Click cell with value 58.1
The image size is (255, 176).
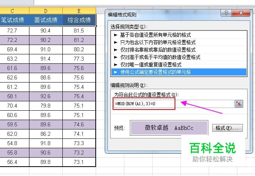click(x=14, y=97)
